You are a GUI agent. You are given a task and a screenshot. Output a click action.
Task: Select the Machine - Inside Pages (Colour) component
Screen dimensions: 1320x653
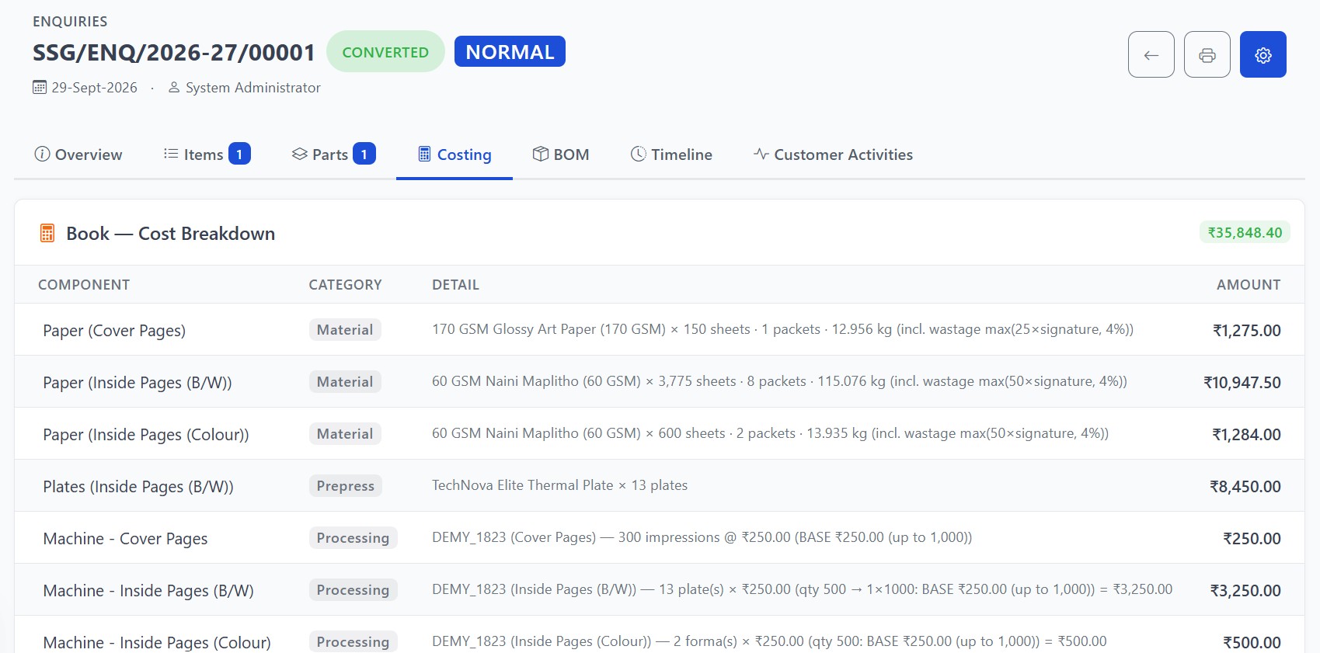[x=157, y=642]
